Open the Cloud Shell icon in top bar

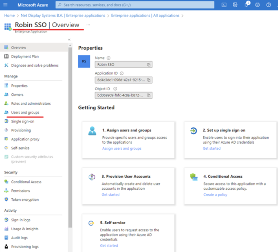click(224, 5)
